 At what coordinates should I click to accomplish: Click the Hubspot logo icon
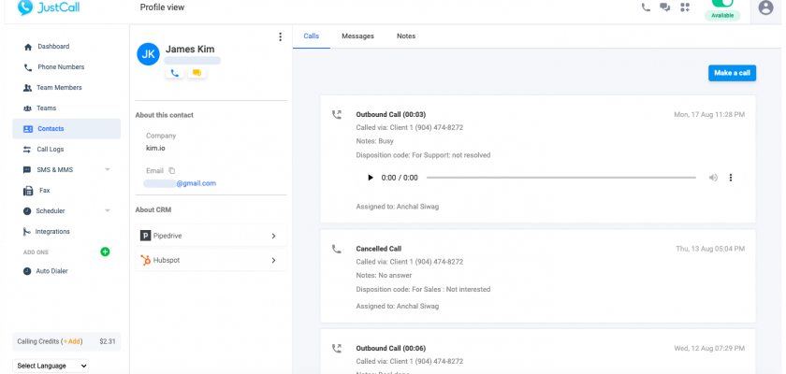[x=145, y=260]
